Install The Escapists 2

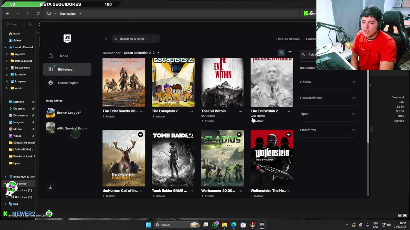point(159,117)
